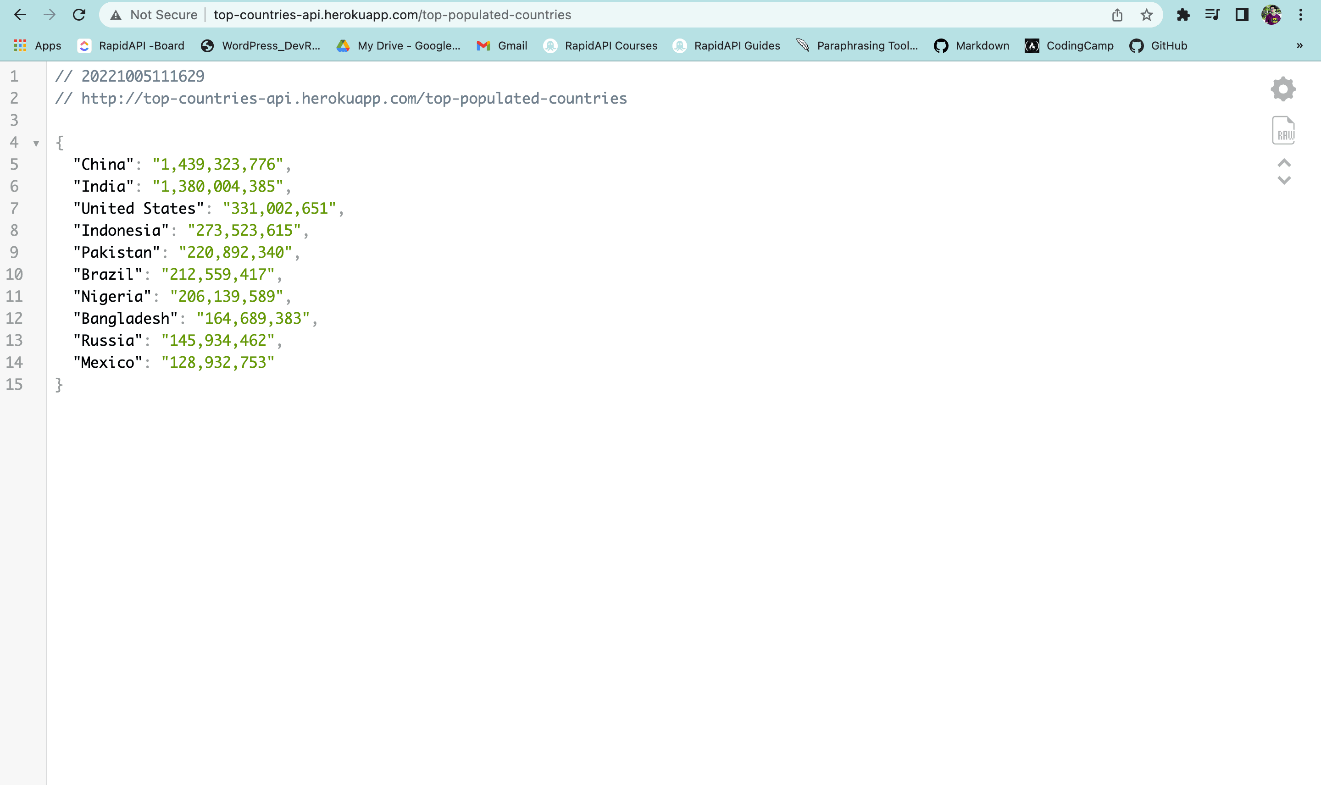Screen dimensions: 1321x785
Task: Open the RapidAPI Guides bookmark
Action: (x=726, y=45)
